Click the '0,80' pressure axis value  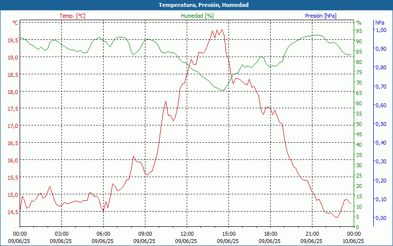point(381,67)
